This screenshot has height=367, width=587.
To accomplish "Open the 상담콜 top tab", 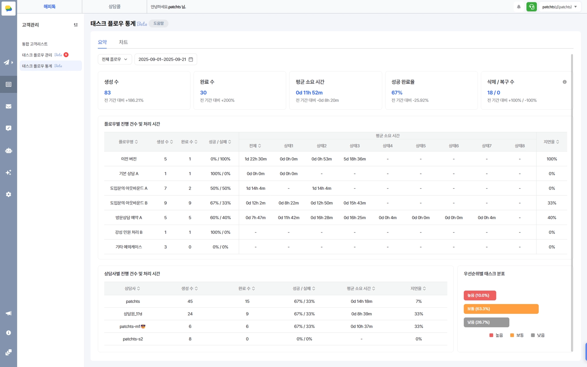I will pos(114,7).
